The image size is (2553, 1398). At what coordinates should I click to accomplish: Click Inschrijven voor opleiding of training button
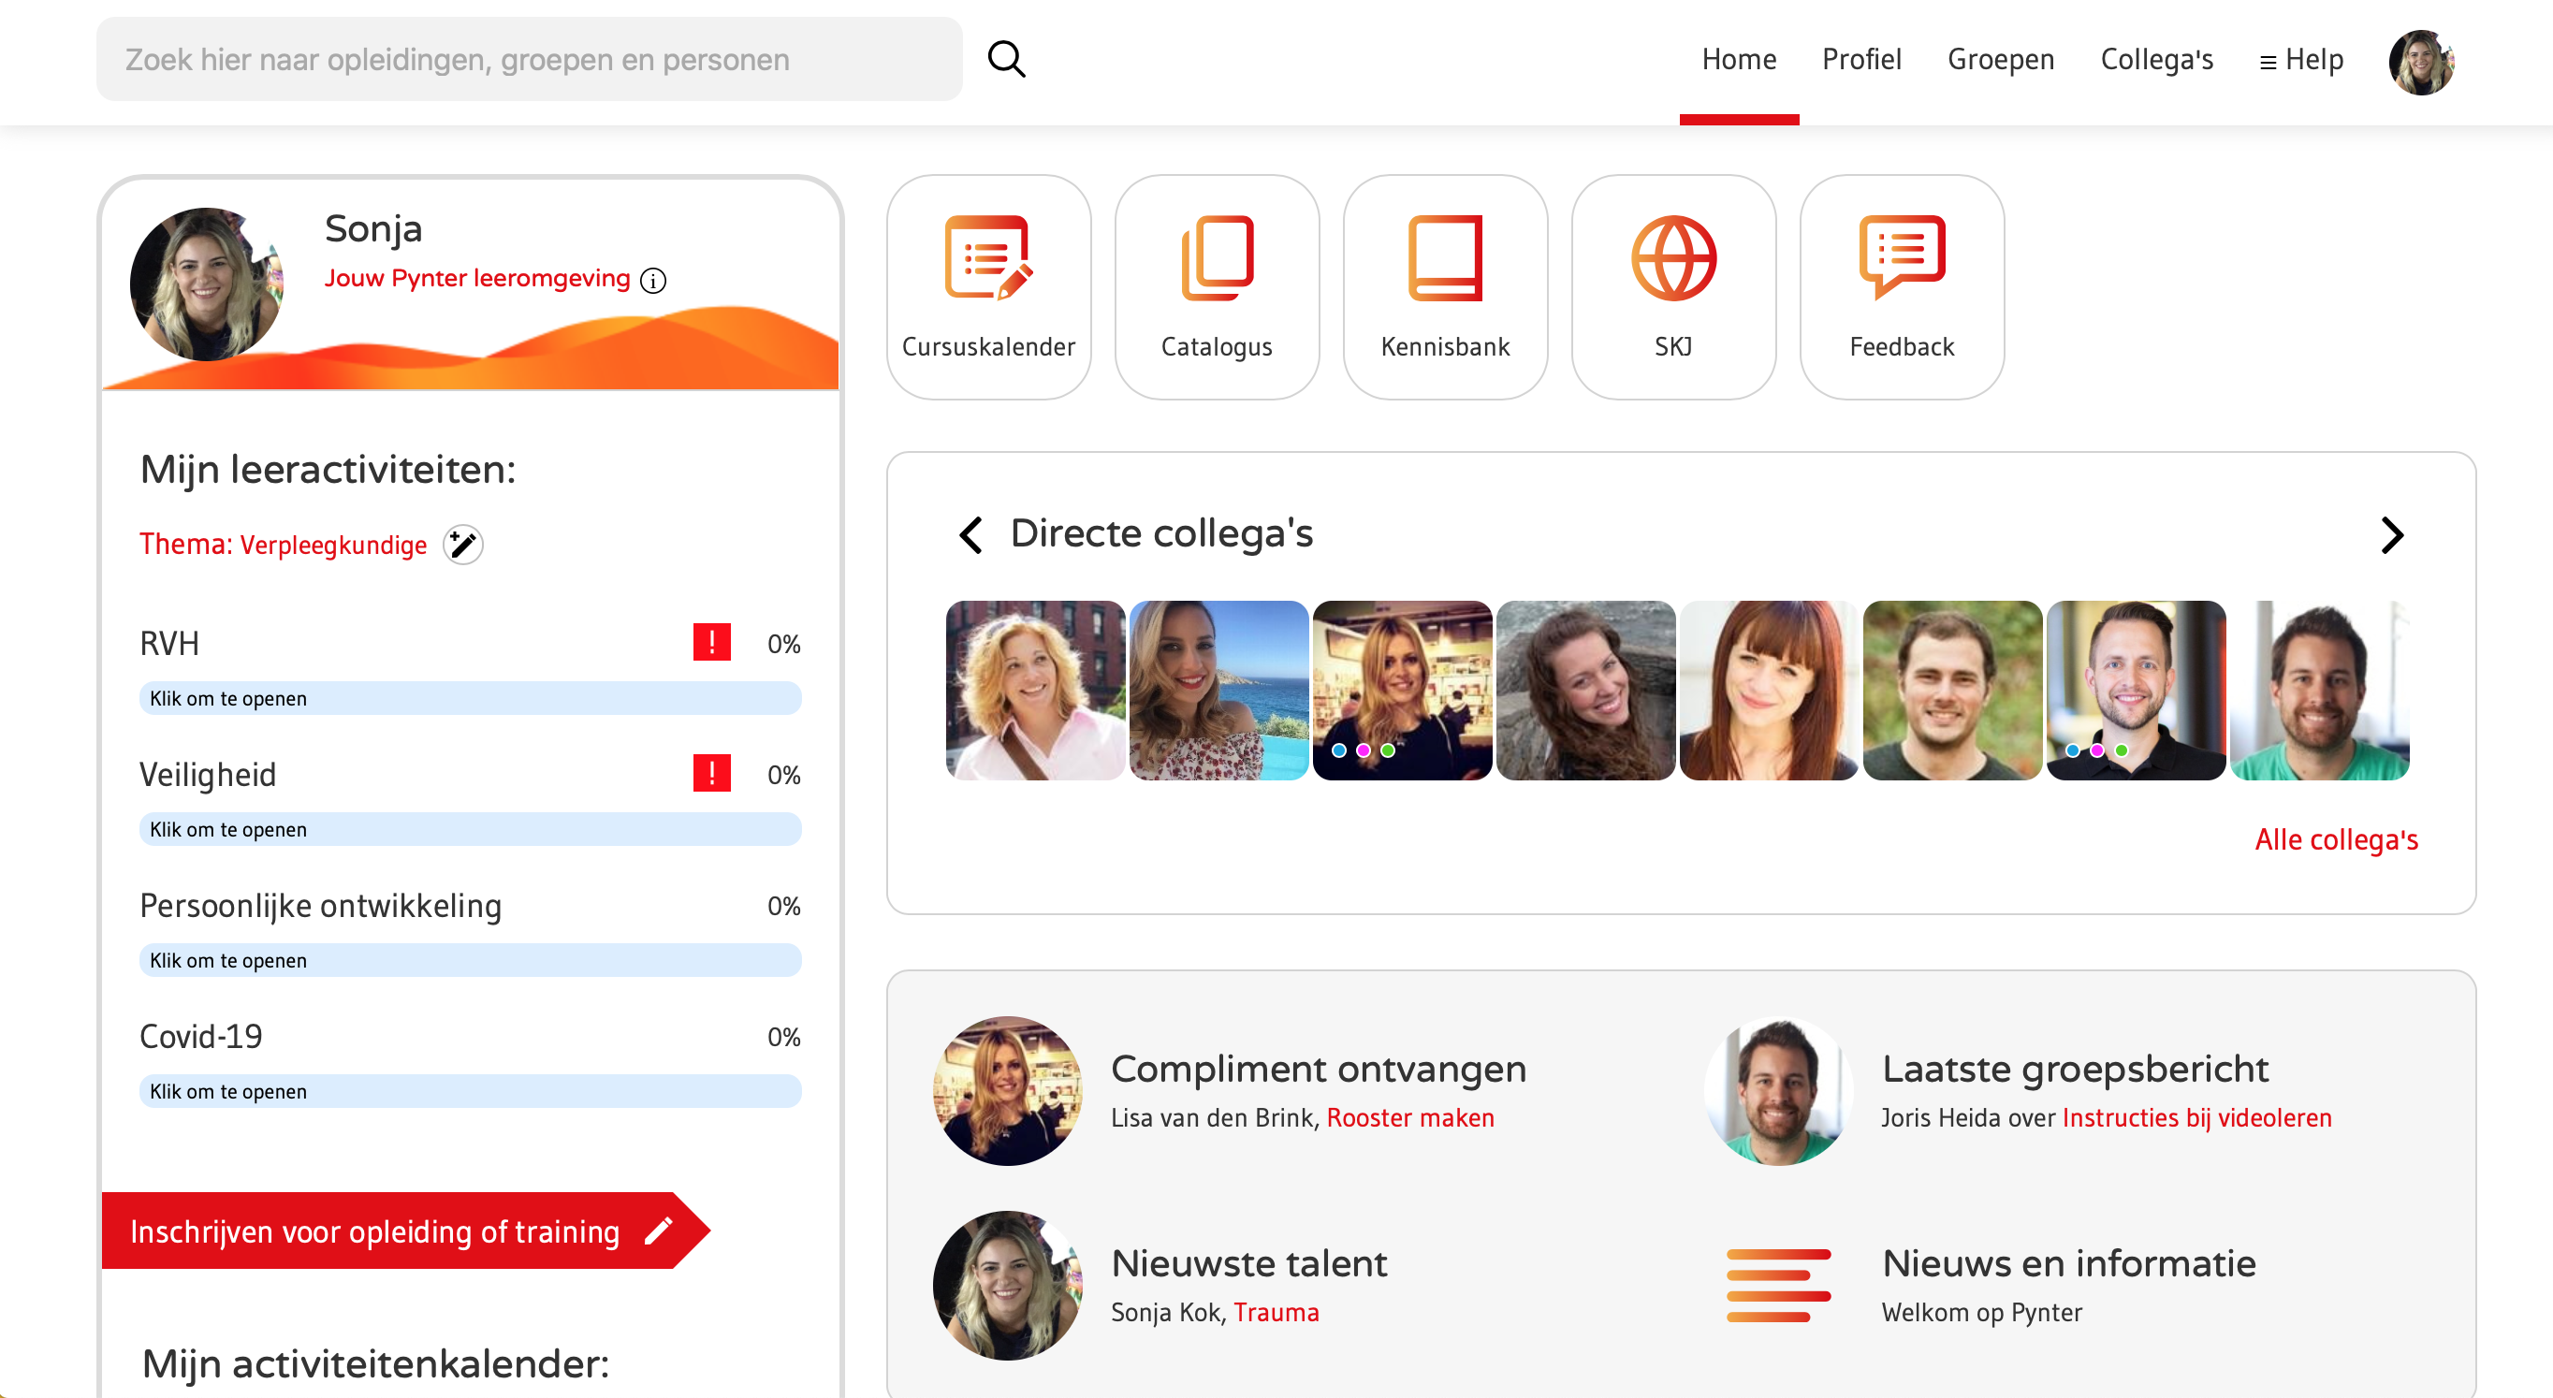(405, 1231)
